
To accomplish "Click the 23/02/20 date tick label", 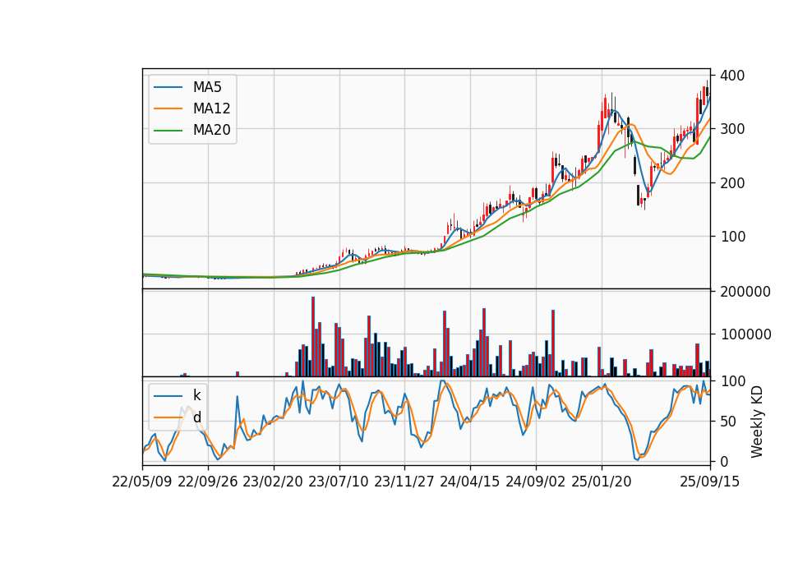I will point(273,482).
